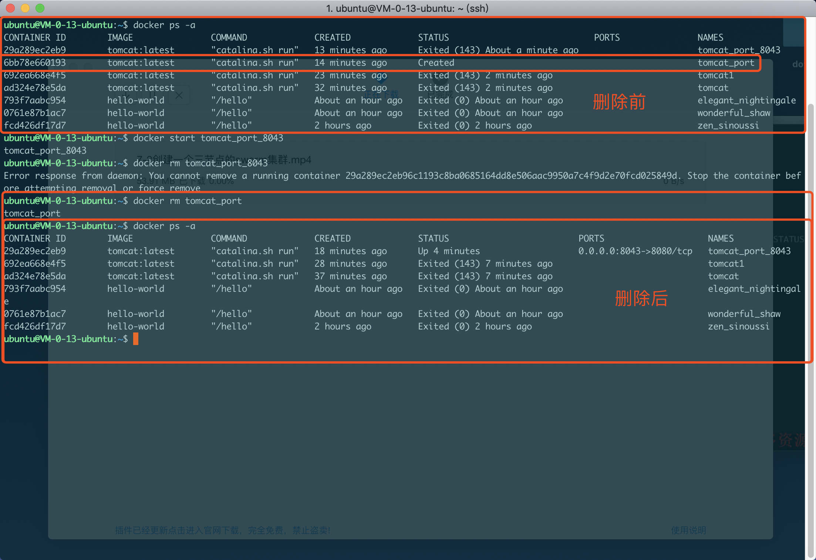This screenshot has width=816, height=560.
Task: Click the red close window button
Action: click(x=10, y=8)
